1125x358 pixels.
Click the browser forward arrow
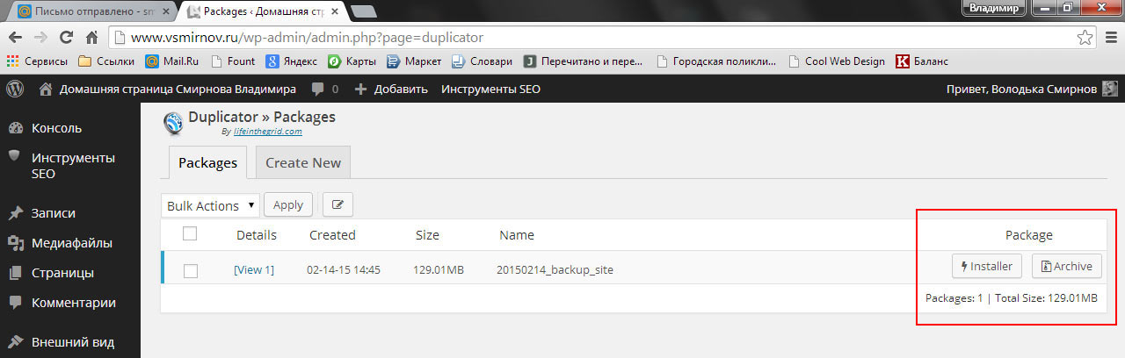tap(40, 39)
